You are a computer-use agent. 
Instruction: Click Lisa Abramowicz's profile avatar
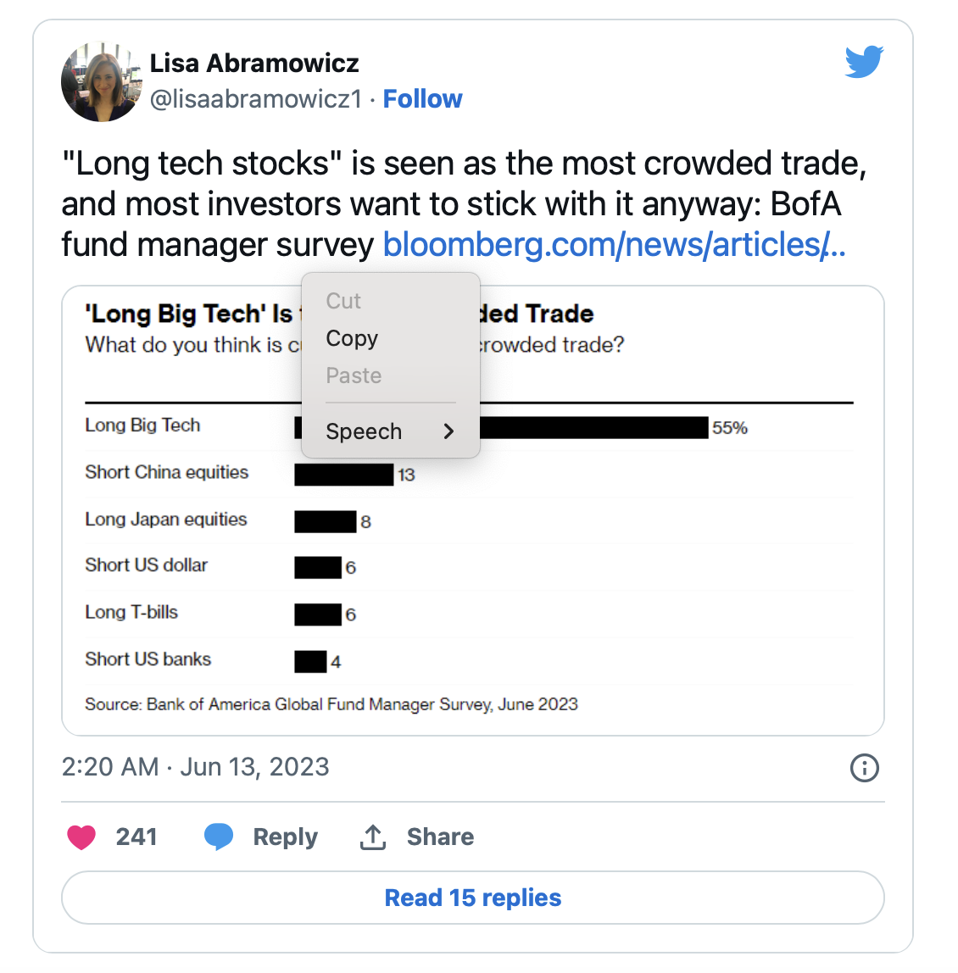click(x=101, y=81)
